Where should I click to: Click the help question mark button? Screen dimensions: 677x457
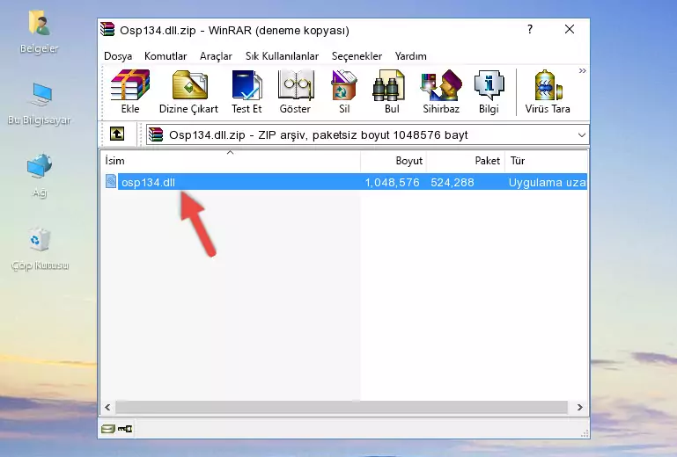530,29
